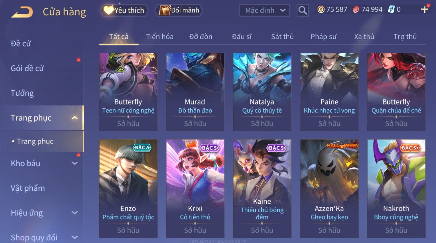Select Nakroth Bboy công nghệ skin card
This screenshot has width=436, height=243.
(x=396, y=188)
